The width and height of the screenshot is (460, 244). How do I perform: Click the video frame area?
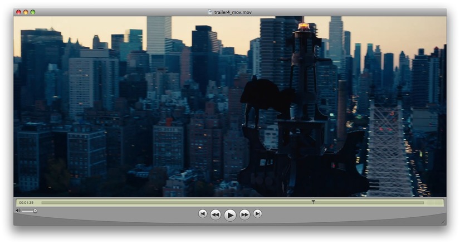pyautogui.click(x=230, y=106)
